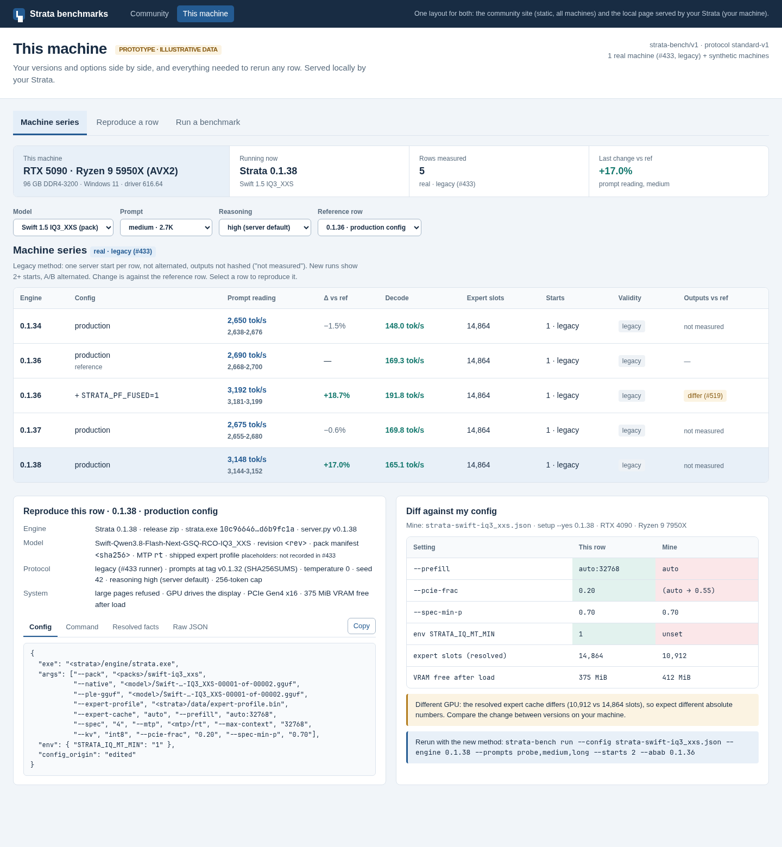The height and width of the screenshot is (847, 782).
Task: Select the This machine nav tab
Action: (205, 14)
